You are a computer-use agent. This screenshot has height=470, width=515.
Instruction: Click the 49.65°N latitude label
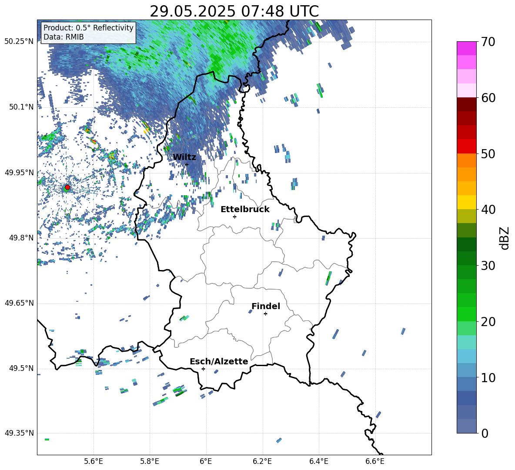click(19, 303)
